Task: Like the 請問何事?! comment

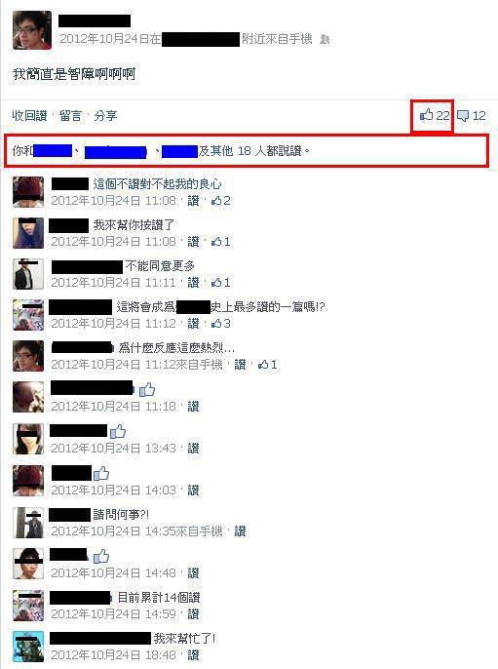Action: (240, 531)
